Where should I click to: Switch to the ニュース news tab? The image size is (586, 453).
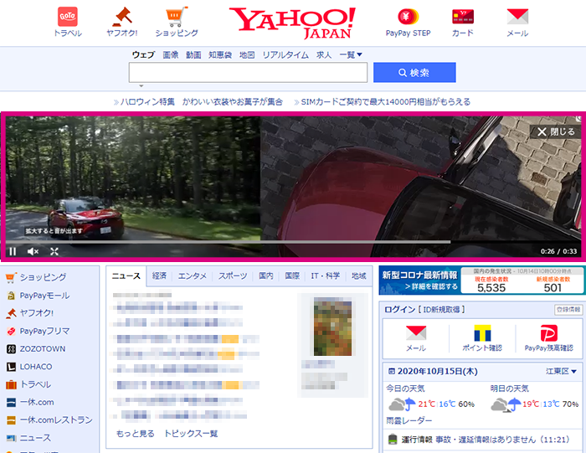(126, 275)
